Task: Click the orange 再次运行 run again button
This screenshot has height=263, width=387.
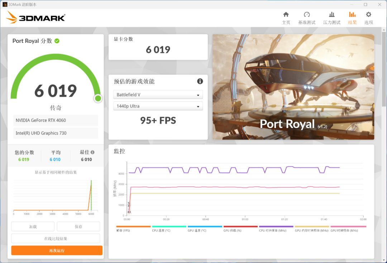Action: click(x=57, y=250)
